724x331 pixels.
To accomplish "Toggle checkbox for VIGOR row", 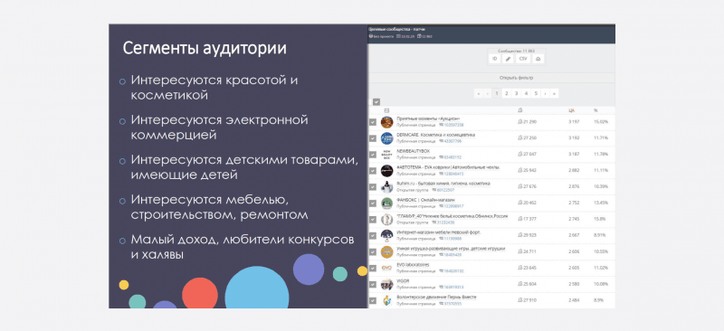I will point(373,284).
